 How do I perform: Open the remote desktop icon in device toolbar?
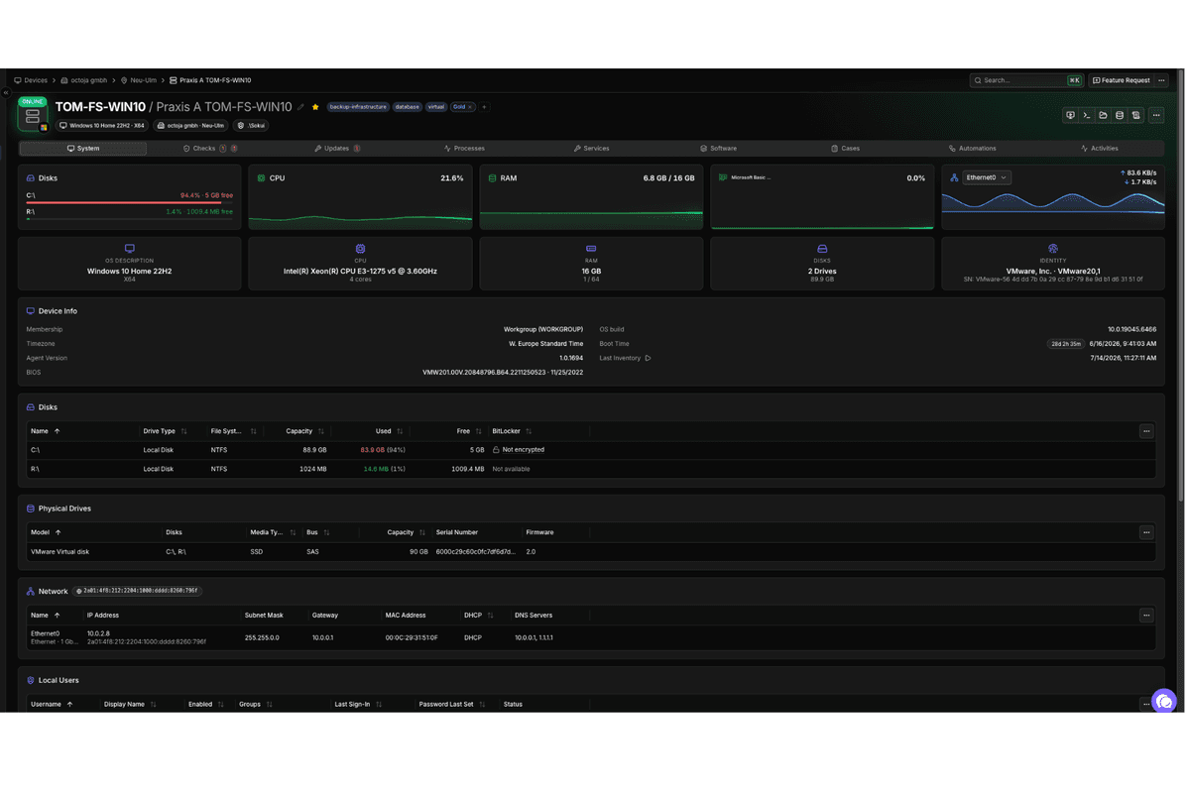[1070, 116]
